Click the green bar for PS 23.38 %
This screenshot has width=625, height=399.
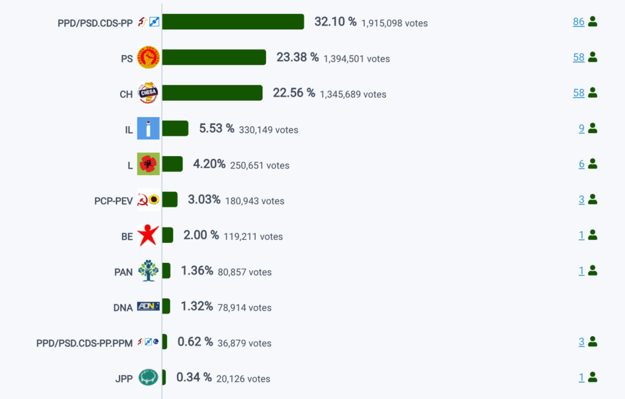click(x=214, y=57)
